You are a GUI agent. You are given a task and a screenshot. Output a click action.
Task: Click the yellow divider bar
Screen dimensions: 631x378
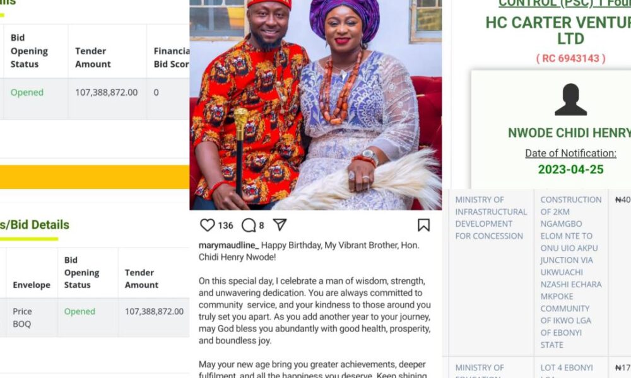[x=95, y=177]
